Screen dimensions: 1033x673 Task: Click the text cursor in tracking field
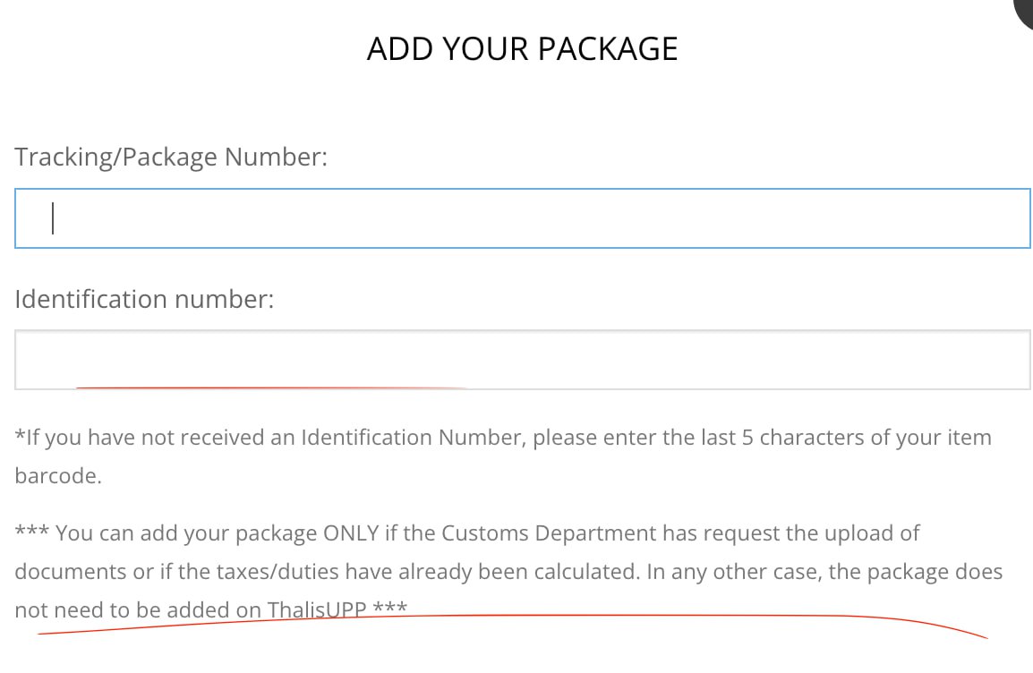pyautogui.click(x=53, y=218)
